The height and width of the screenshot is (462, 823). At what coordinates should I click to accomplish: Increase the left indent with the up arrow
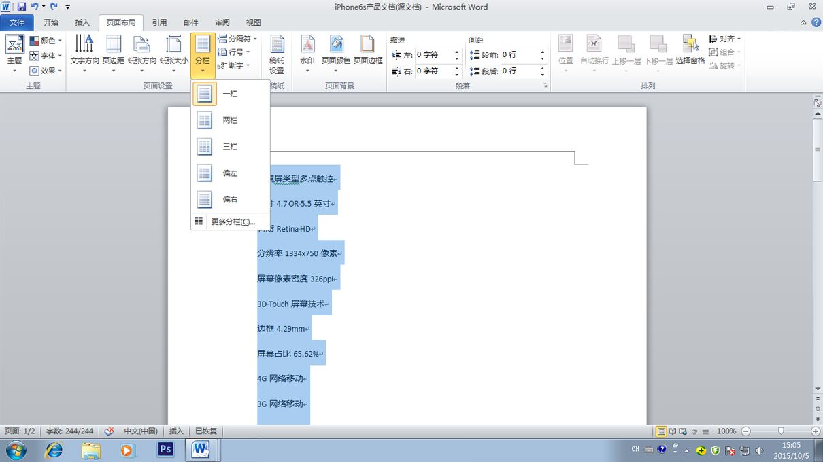point(457,52)
